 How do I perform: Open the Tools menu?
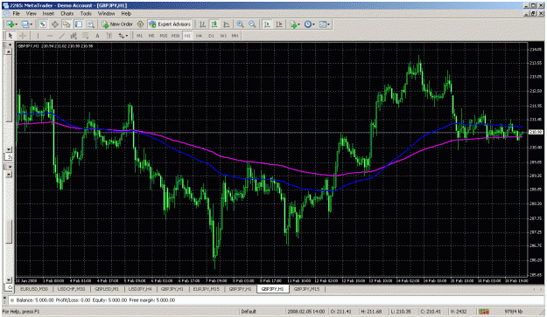86,14
